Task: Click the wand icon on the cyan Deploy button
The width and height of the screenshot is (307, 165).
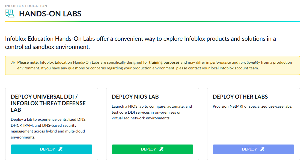Action: [61, 149]
